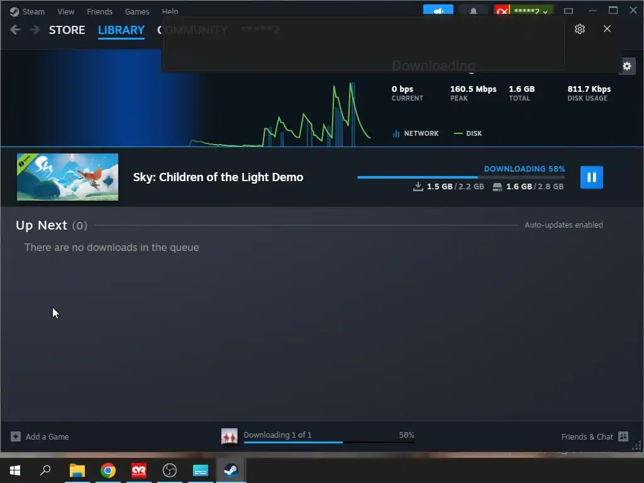
Task: Open Google Chrome from taskbar
Action: pos(108,470)
